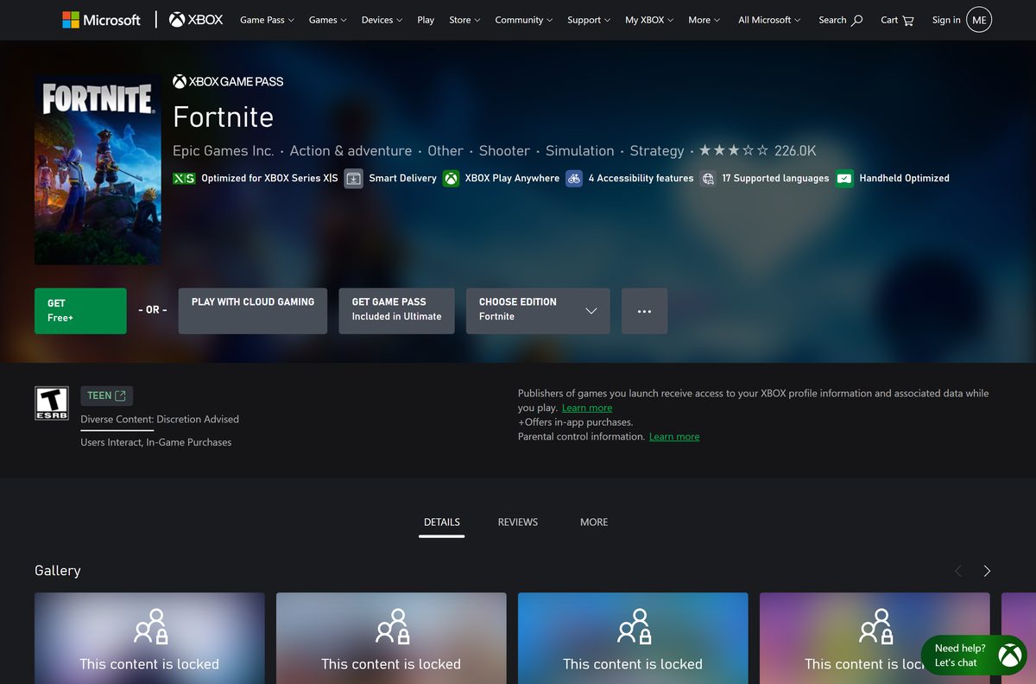
Task: Click the 17 Supported languages text
Action: pos(775,178)
